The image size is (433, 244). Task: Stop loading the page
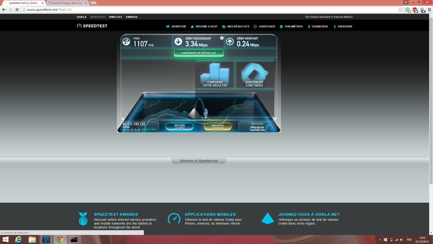coord(17,10)
